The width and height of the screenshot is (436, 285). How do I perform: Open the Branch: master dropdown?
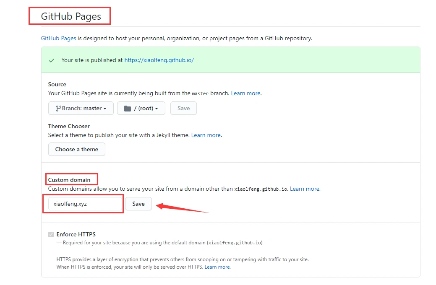click(x=81, y=108)
